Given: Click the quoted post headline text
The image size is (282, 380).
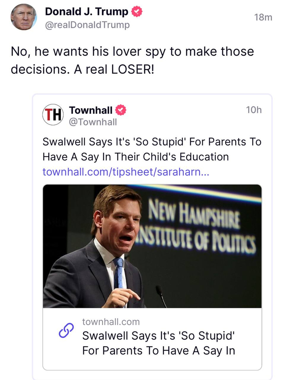Looking at the screenshot, I should tap(152, 149).
